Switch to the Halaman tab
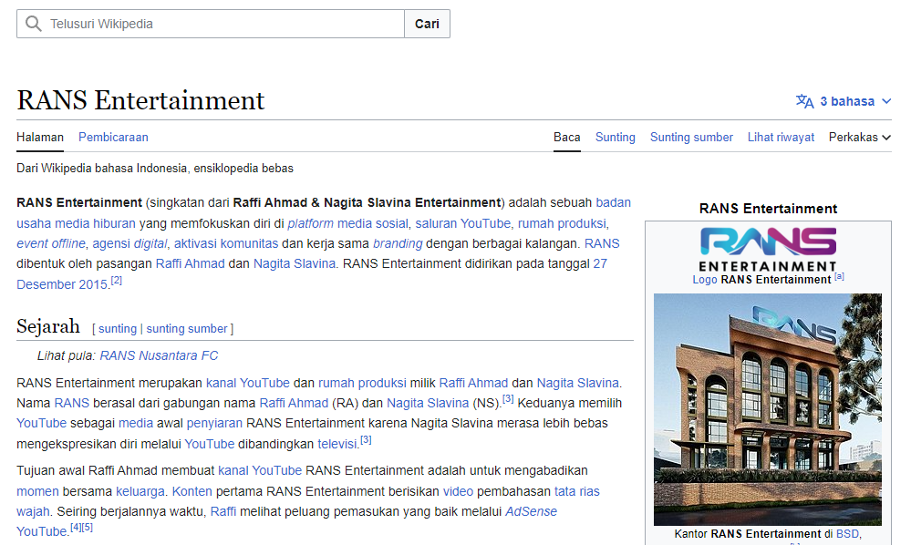Image resolution: width=911 pixels, height=545 pixels. click(x=40, y=138)
